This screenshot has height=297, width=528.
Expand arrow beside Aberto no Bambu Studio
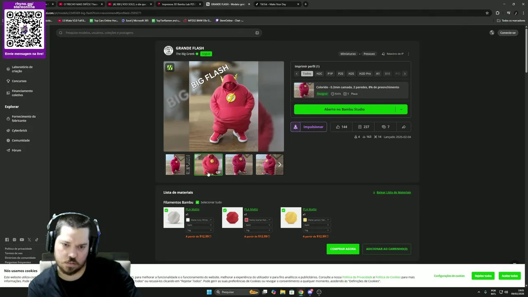click(x=401, y=109)
